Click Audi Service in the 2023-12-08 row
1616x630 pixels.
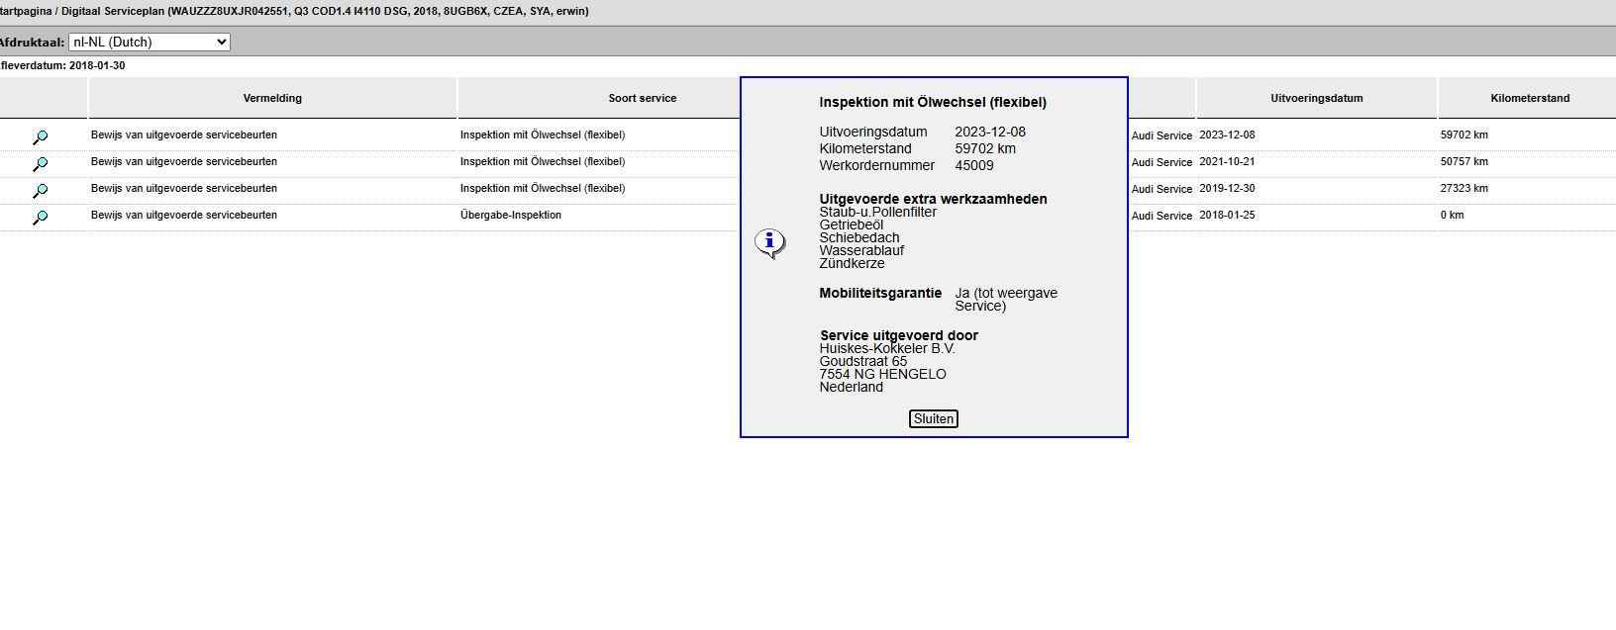tap(1161, 135)
